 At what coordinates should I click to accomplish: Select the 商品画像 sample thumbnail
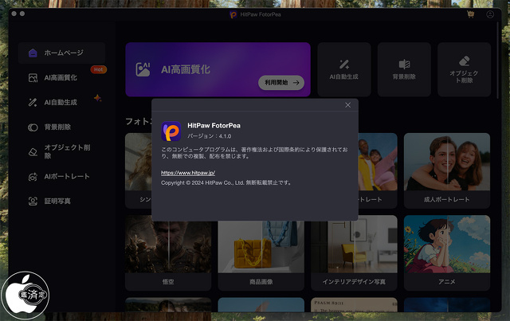point(261,246)
